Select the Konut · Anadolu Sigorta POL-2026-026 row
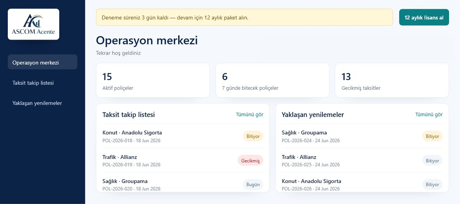Viewport: 460px width, 204px height. (362, 185)
